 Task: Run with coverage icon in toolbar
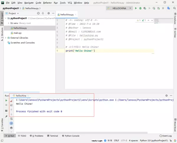(x=145, y=8)
